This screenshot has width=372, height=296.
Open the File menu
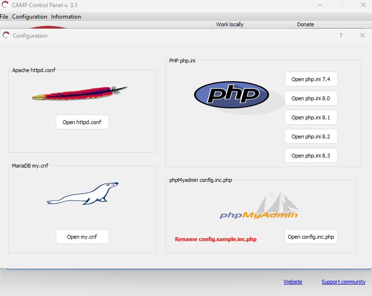[4, 17]
